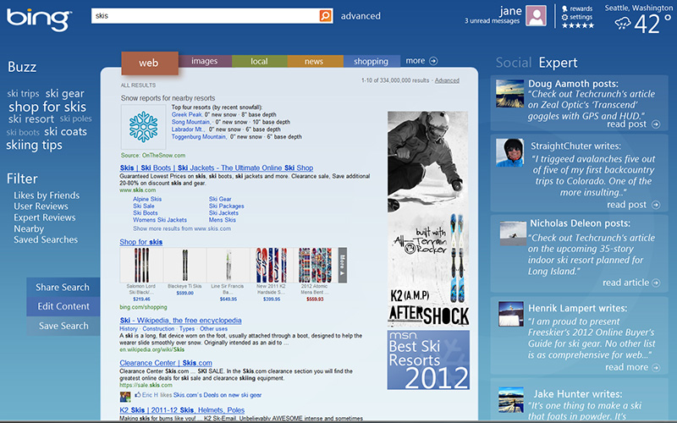Image resolution: width=677 pixels, height=423 pixels.
Task: Open Saved Searches filter
Action: point(46,239)
